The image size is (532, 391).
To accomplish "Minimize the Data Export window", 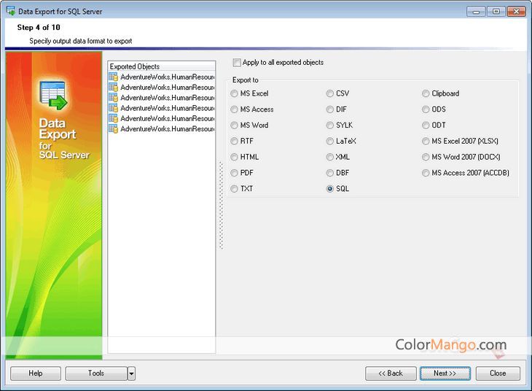I will 476,12.
